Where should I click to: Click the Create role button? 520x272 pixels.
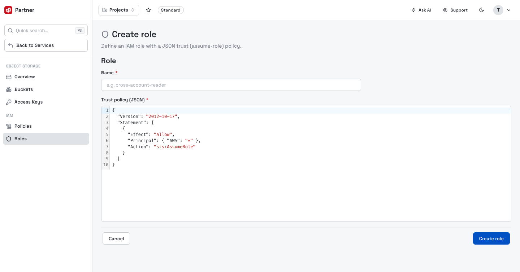(x=491, y=238)
